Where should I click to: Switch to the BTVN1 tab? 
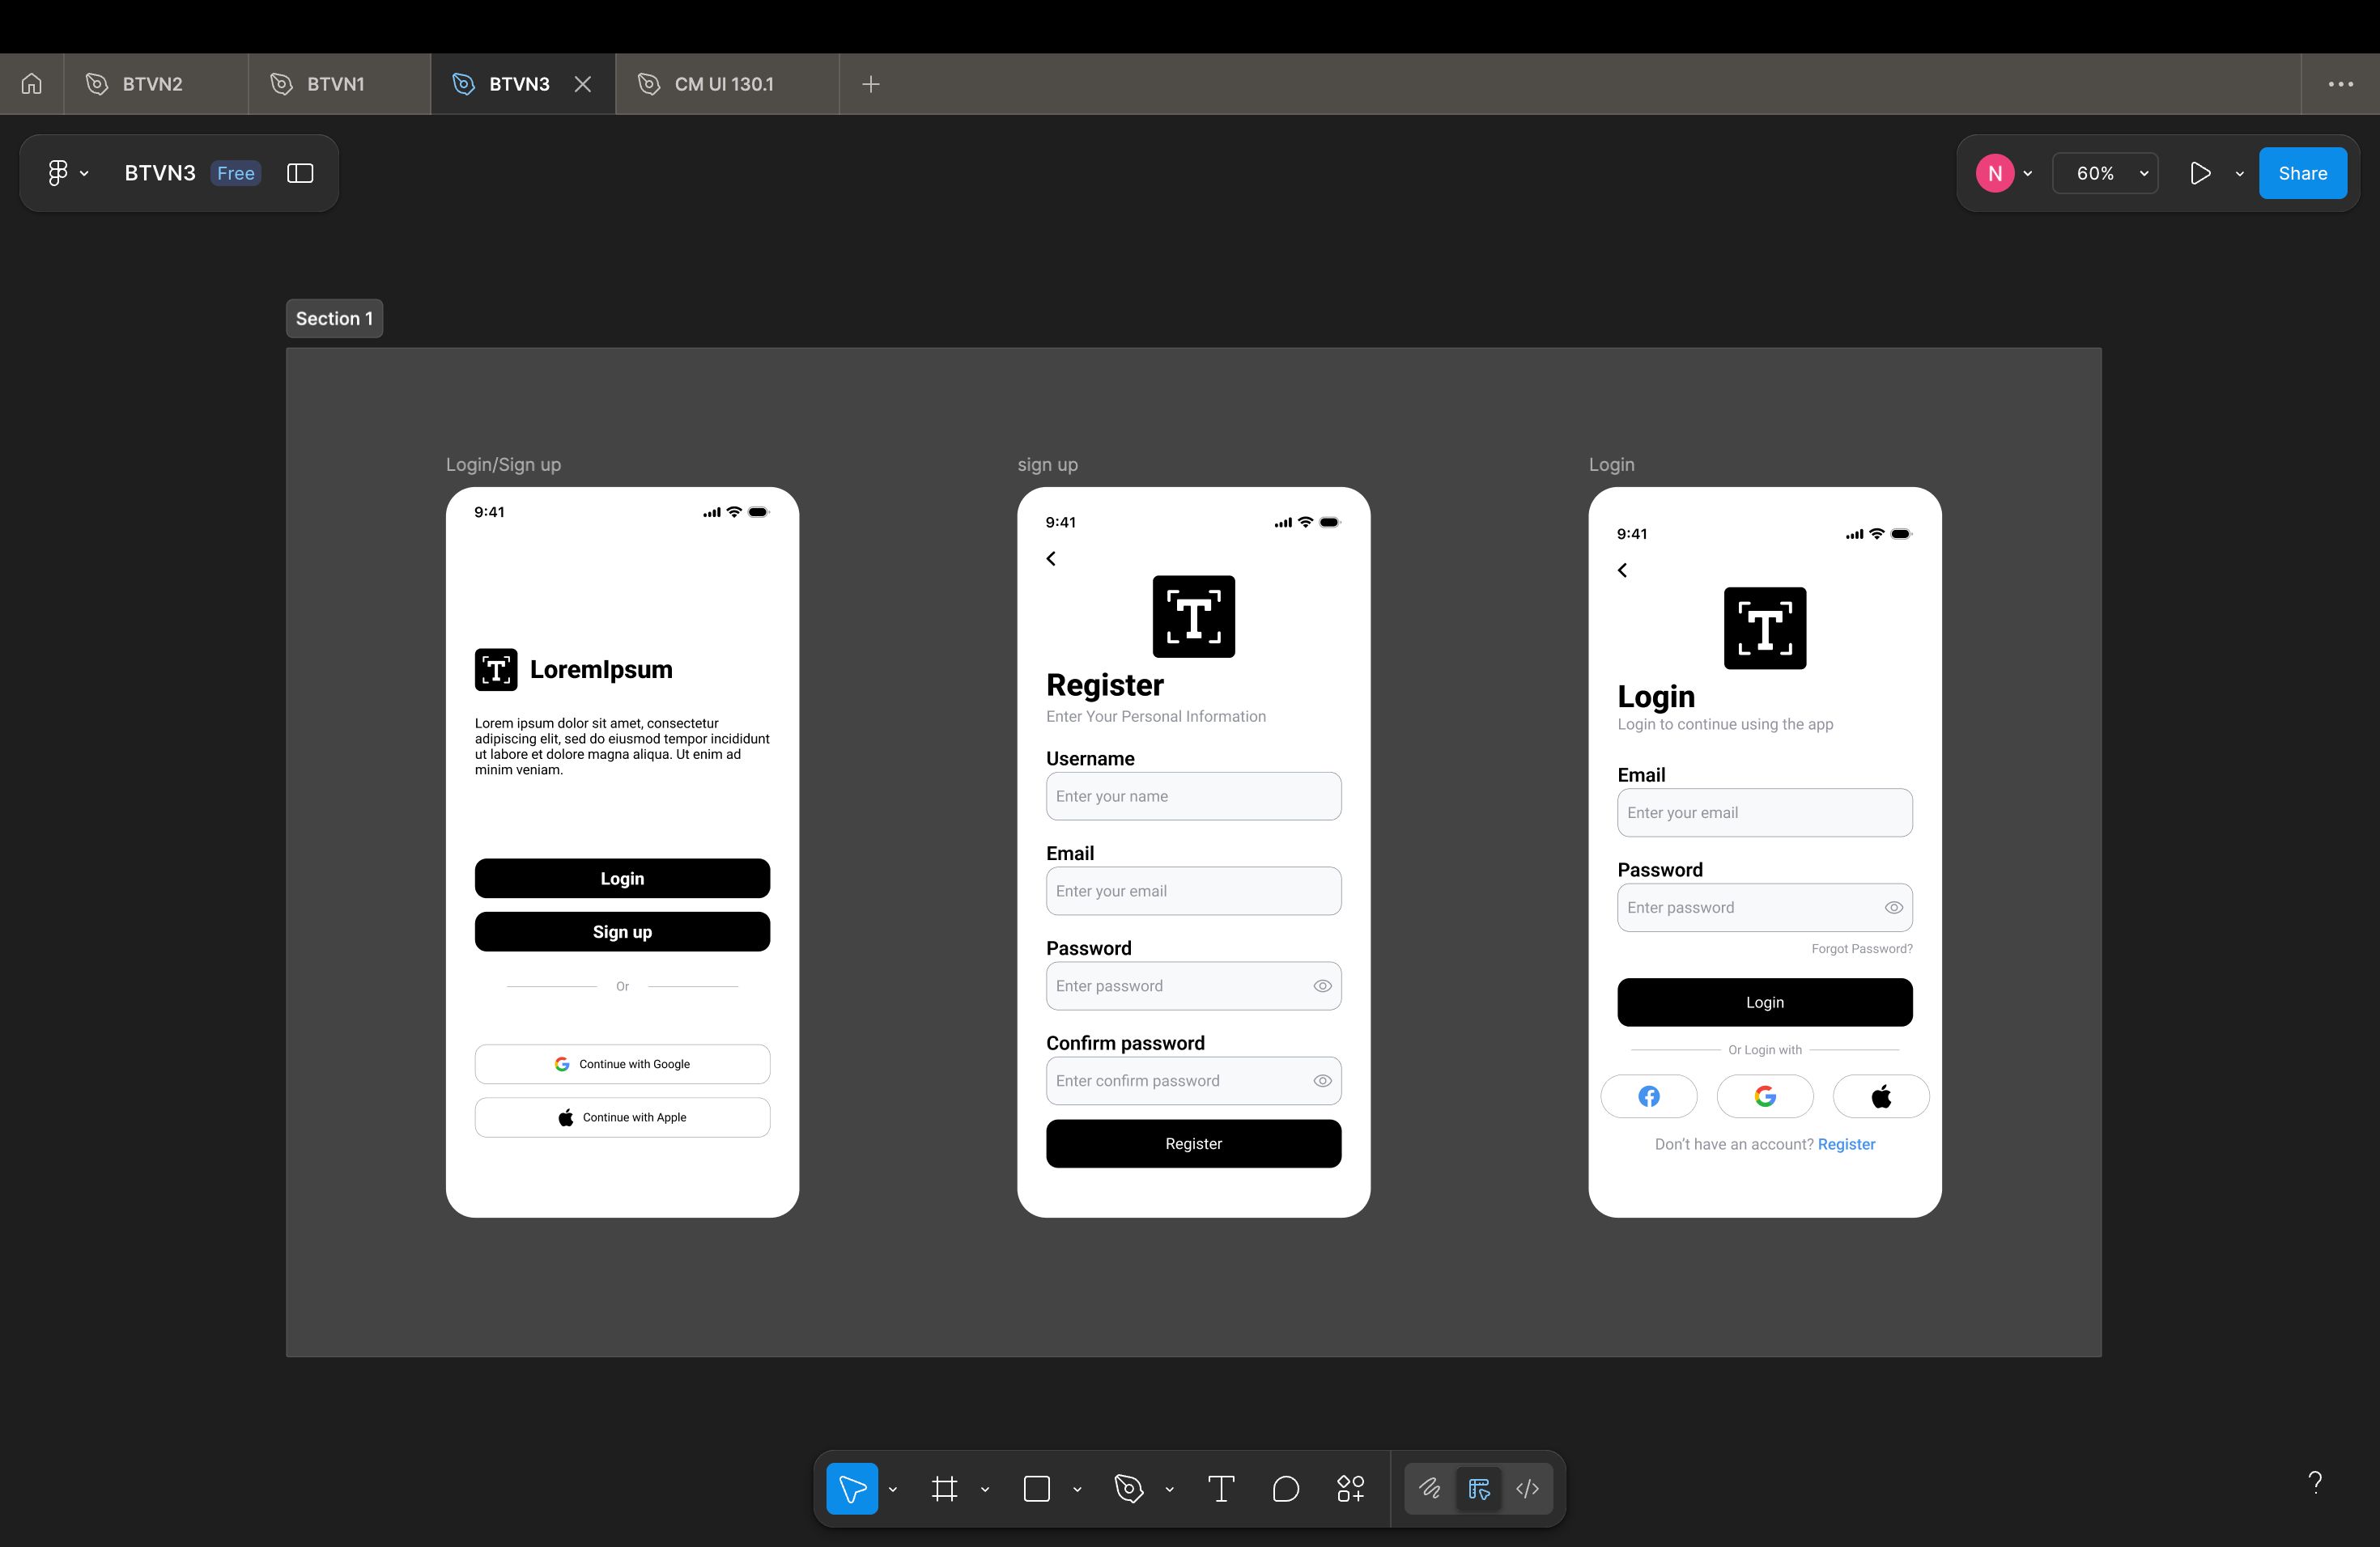(340, 84)
